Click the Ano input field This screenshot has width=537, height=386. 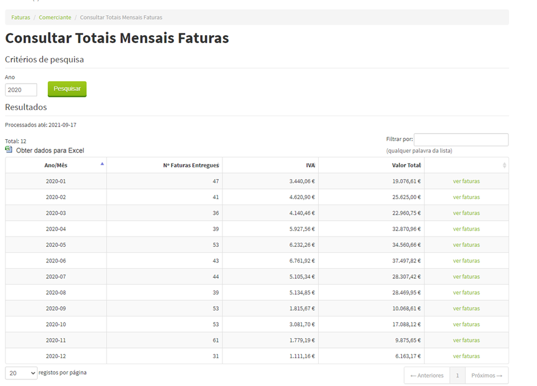(x=21, y=90)
